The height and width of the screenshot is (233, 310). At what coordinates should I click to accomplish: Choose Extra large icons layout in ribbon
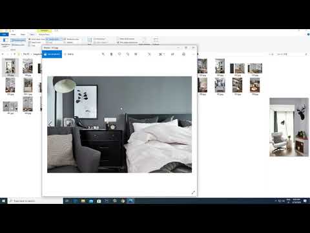point(37,39)
